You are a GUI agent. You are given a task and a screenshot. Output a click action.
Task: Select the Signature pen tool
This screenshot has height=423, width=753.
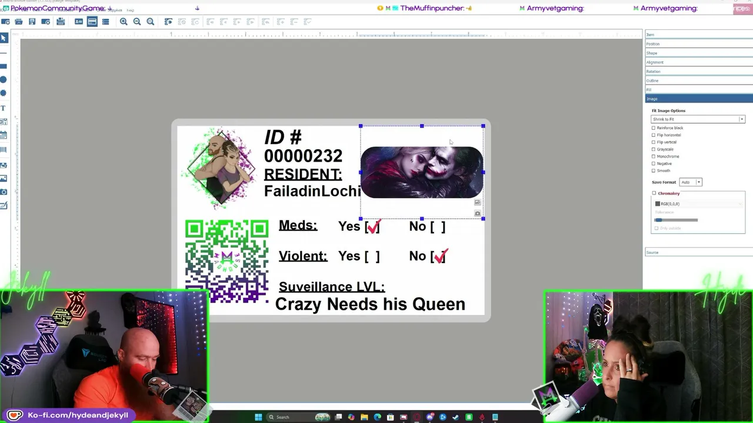pos(4,206)
